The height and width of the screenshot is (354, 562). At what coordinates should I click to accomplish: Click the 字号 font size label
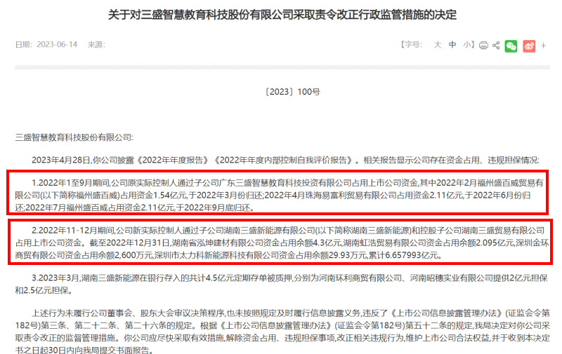[412, 45]
